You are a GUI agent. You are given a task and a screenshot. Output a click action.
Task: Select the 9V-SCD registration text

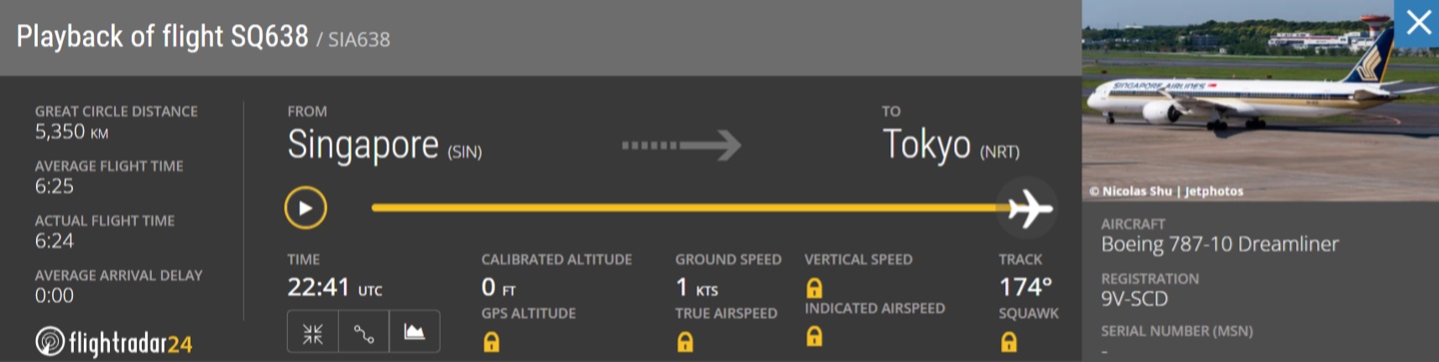[x=1135, y=299]
